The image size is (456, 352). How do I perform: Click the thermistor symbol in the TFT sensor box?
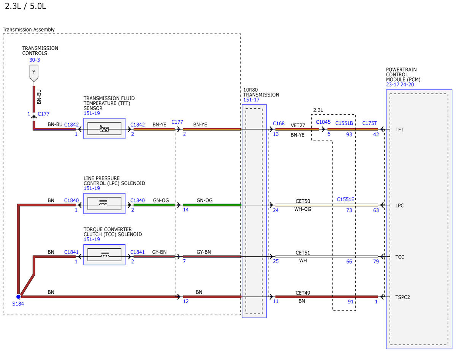coord(104,129)
